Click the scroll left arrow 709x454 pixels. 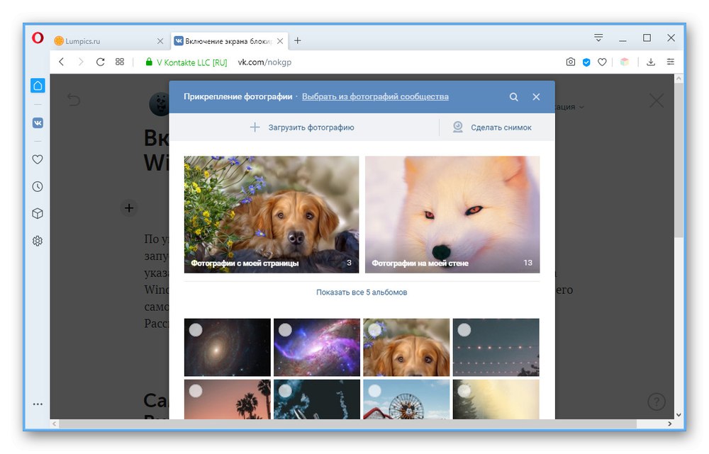pyautogui.click(x=55, y=424)
